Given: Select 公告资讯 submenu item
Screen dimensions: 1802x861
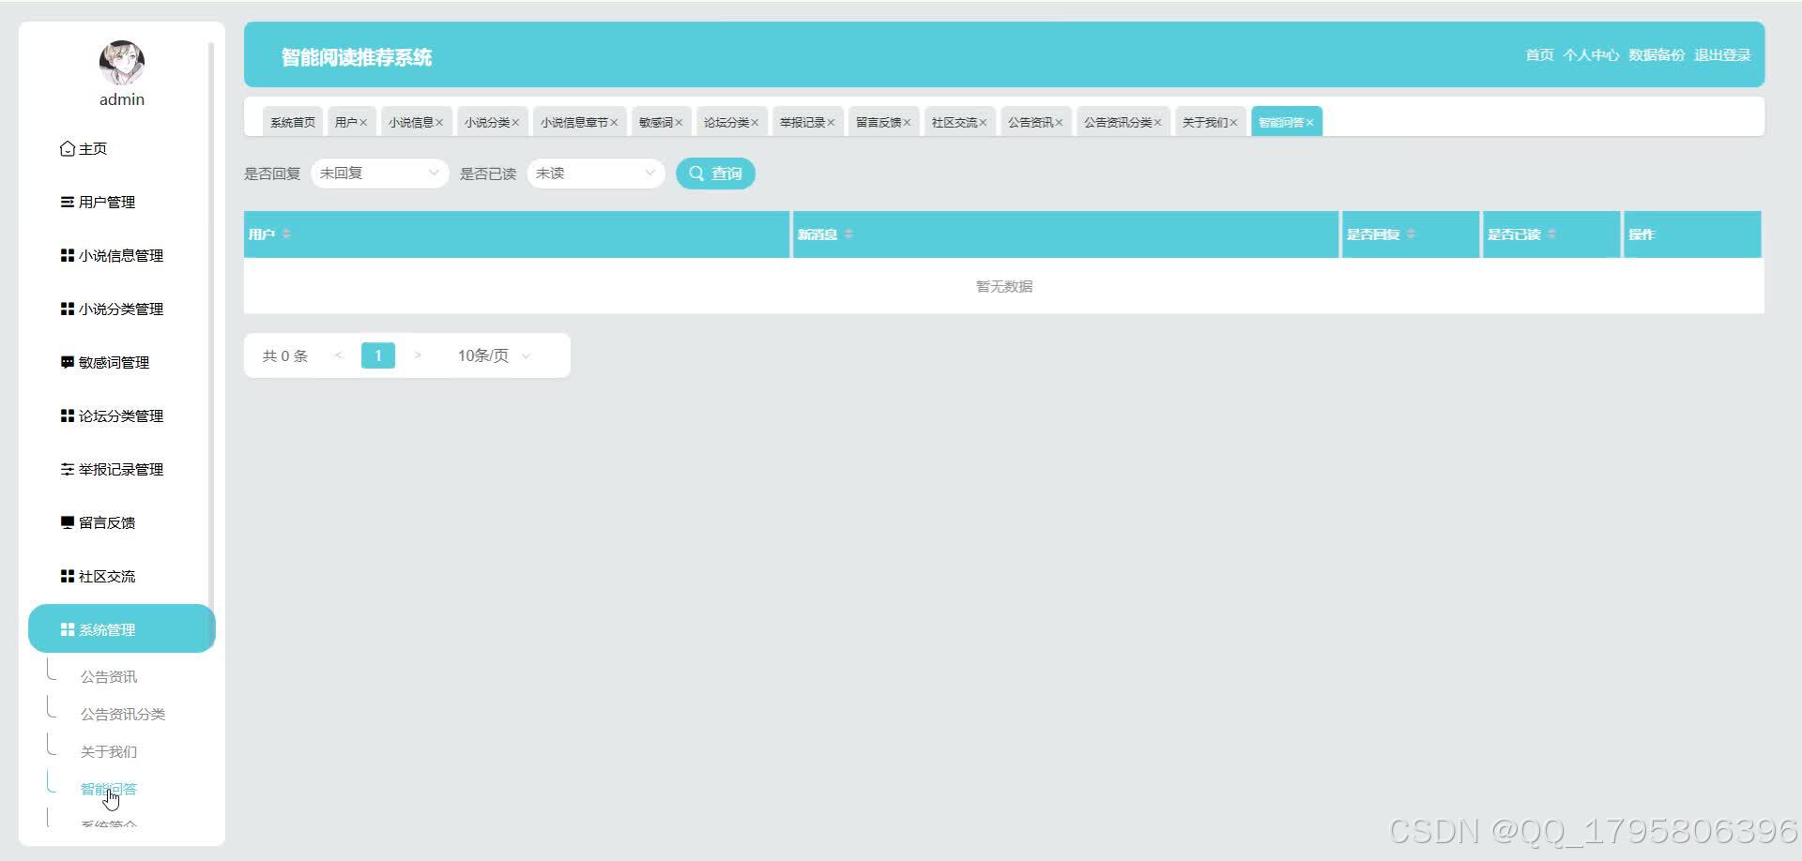Looking at the screenshot, I should pyautogui.click(x=109, y=676).
